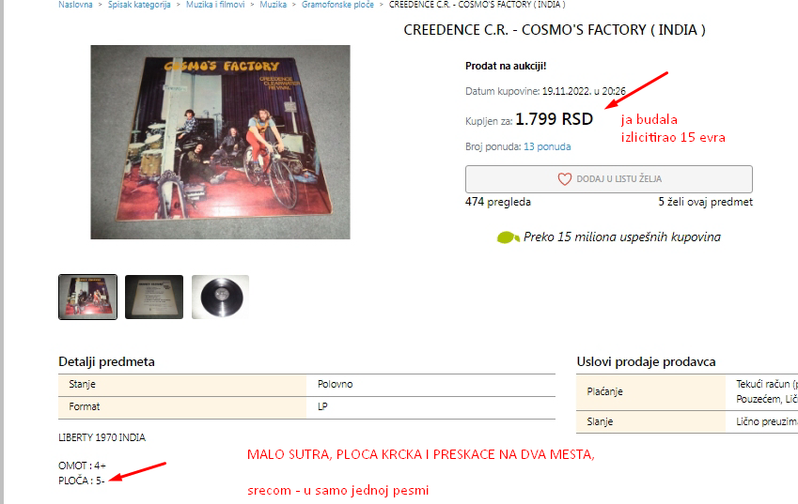This screenshot has height=504, width=798.
Task: Open the main Cosmo's Factory album image
Action: (x=220, y=143)
